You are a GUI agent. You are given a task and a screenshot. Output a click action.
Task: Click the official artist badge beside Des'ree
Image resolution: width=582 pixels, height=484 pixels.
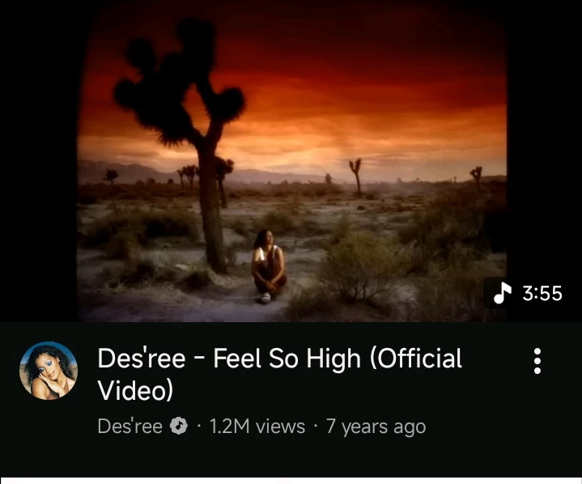179,426
